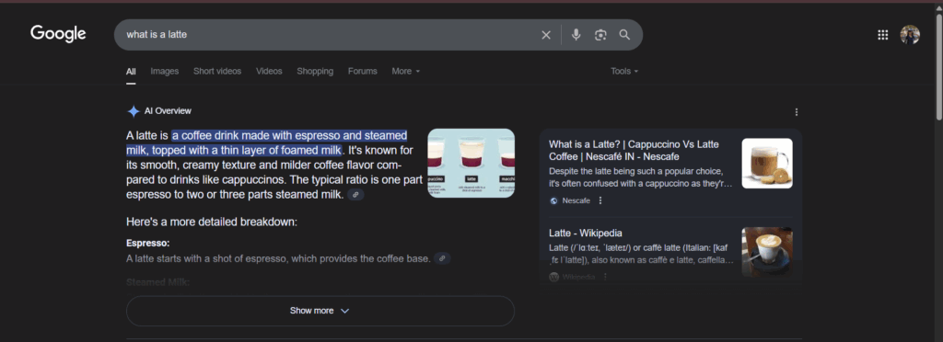Click the Wikipedia favicon
Screen dimensions: 943x342
[x=553, y=278]
